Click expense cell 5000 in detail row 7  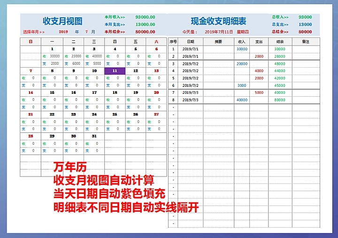pos(259,92)
